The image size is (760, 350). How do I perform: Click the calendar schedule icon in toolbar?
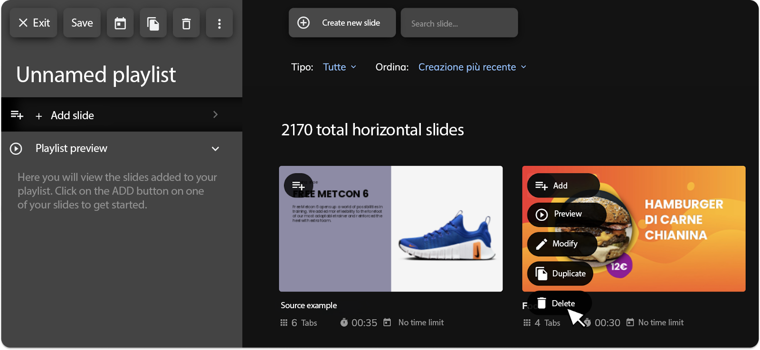click(x=120, y=23)
